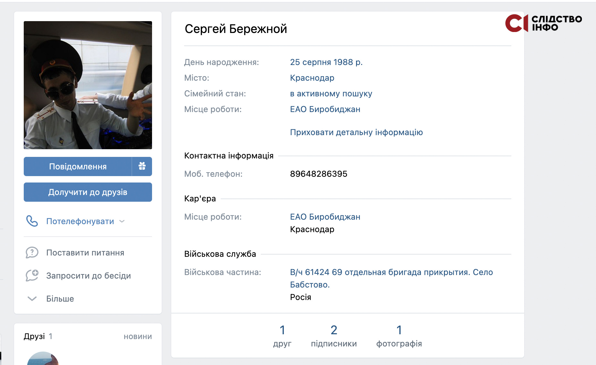Image resolution: width=596 pixels, height=365 pixels.
Task: Open the Потелефонувати dropdown arrow
Action: (122, 221)
